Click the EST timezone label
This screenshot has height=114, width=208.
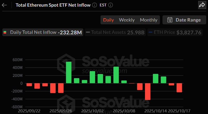tap(103, 5)
